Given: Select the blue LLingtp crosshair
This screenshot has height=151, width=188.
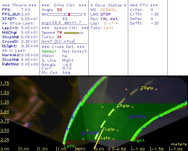Looking at the screenshot, I should point(83,134).
